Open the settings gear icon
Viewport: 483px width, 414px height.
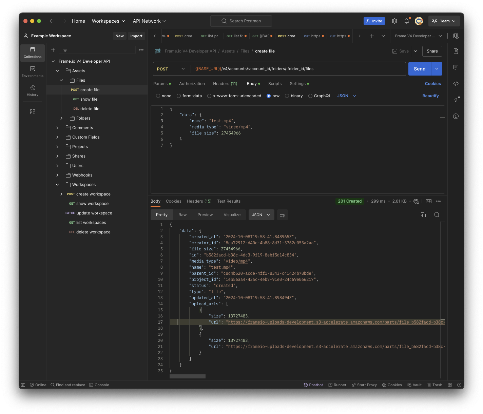(394, 21)
